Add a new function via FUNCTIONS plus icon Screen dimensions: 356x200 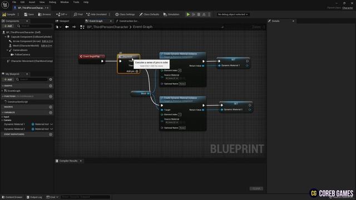point(51,96)
